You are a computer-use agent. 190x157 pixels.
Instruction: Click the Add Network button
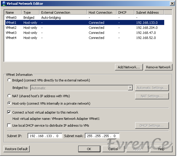pyautogui.click(x=129, y=67)
